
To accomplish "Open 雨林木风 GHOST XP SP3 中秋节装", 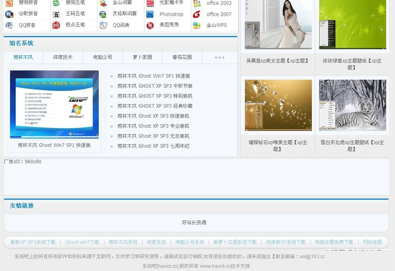I will click(x=155, y=86).
